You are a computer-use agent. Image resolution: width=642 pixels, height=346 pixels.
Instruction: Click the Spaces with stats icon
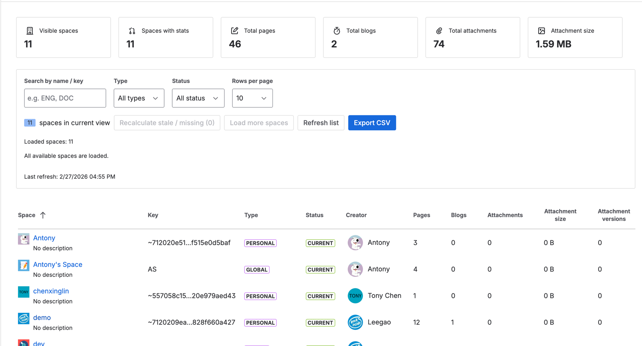click(132, 30)
